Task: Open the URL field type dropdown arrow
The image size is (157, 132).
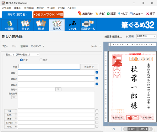Action: click(x=16, y=127)
